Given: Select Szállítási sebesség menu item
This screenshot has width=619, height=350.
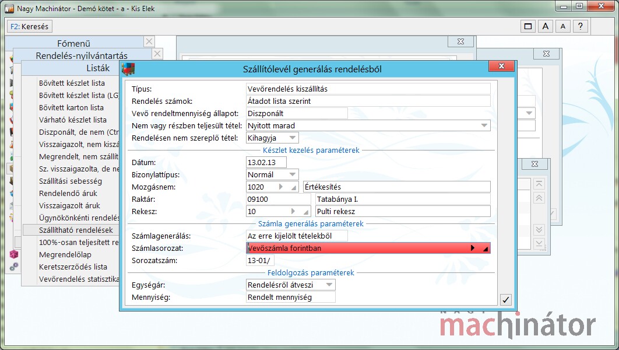Looking at the screenshot, I should click(x=71, y=181).
